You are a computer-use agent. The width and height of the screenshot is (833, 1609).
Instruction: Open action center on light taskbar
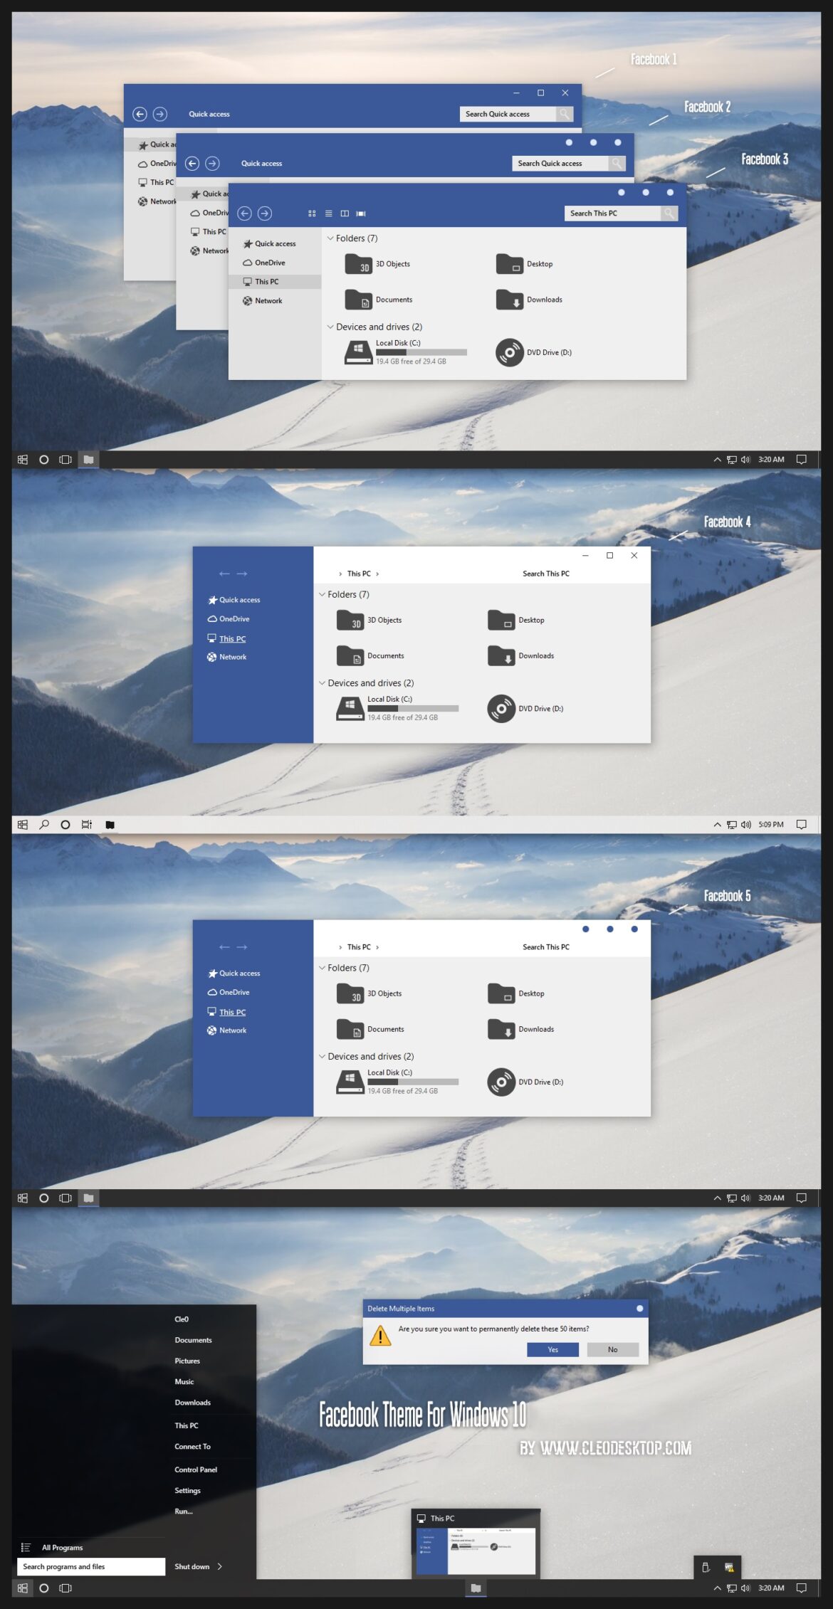click(801, 824)
